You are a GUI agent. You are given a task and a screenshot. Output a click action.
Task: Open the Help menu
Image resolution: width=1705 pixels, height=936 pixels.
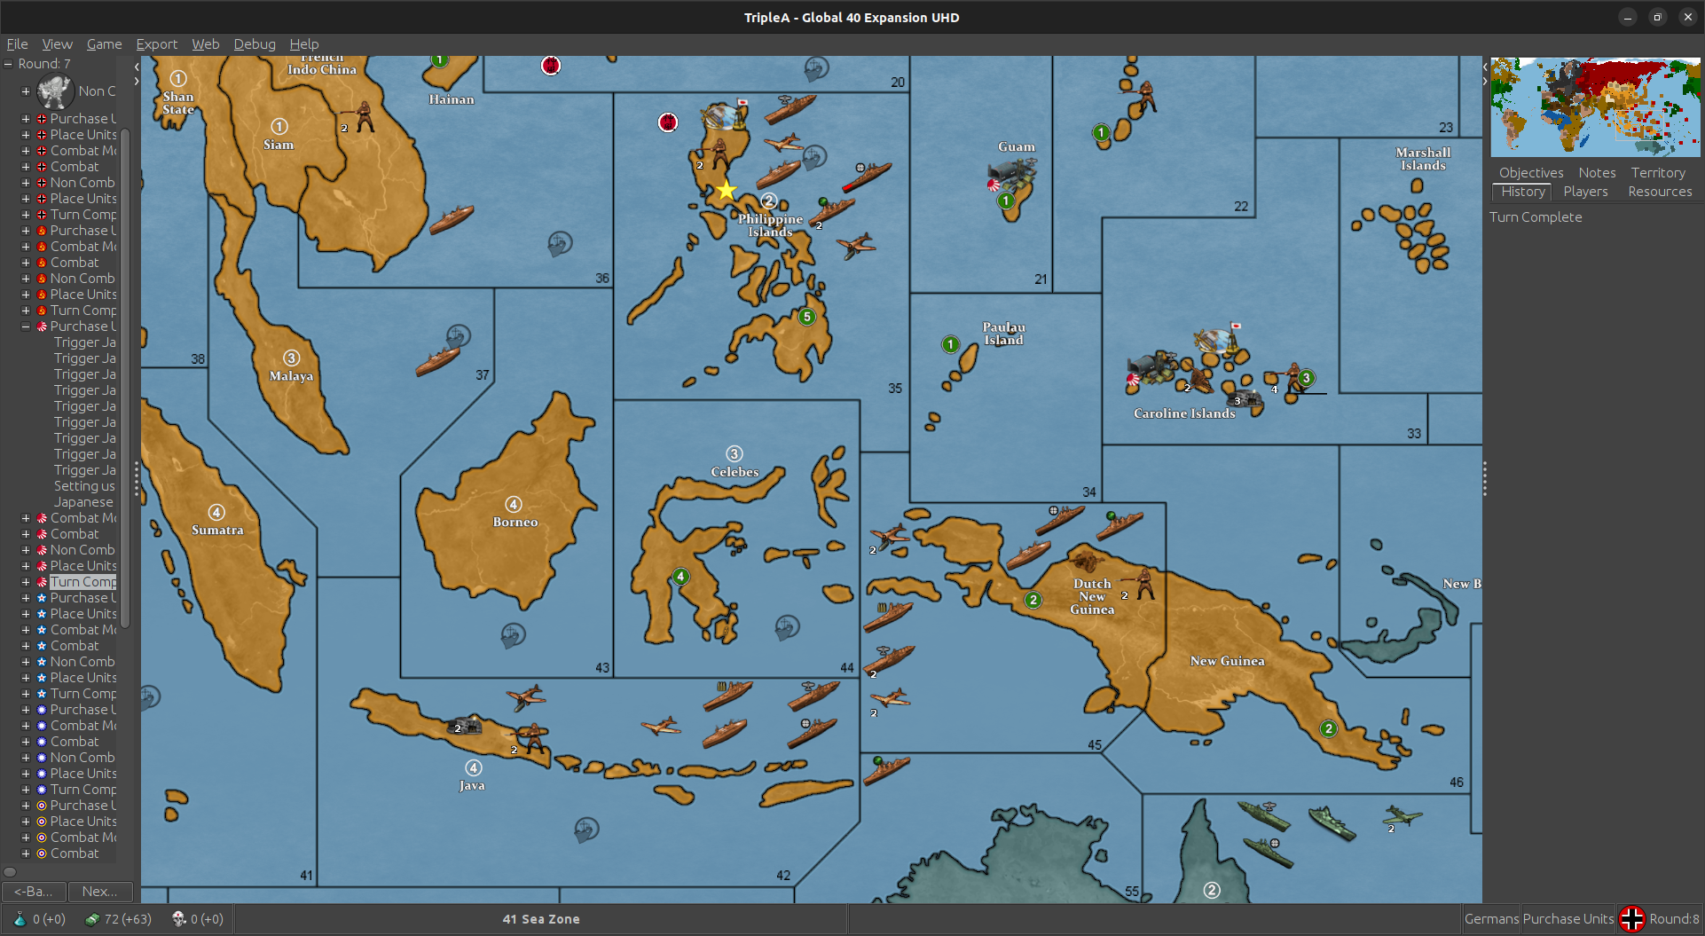(304, 43)
